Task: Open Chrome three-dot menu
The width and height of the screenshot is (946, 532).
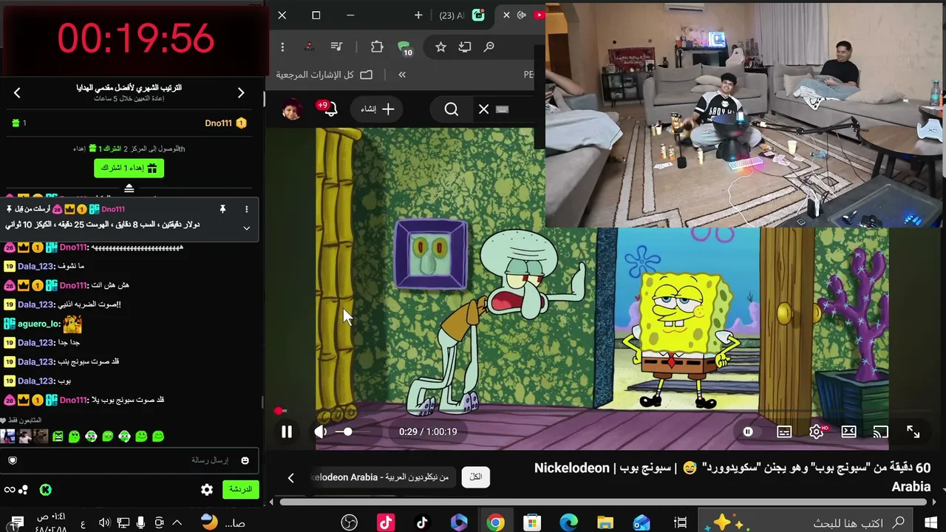Action: (282, 47)
